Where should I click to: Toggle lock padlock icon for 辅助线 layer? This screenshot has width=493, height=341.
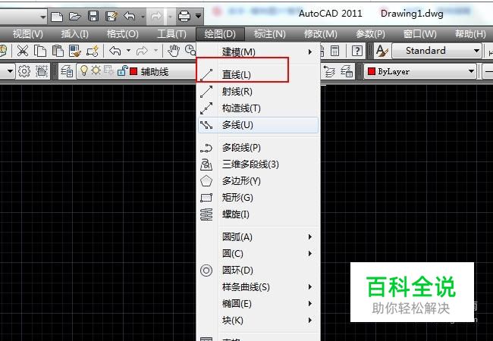122,71
